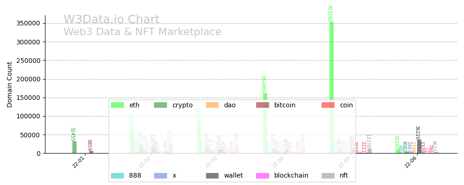Click the 22-01 x-axis tick label
Image resolution: width=464 pixels, height=185 pixels.
coord(79,162)
